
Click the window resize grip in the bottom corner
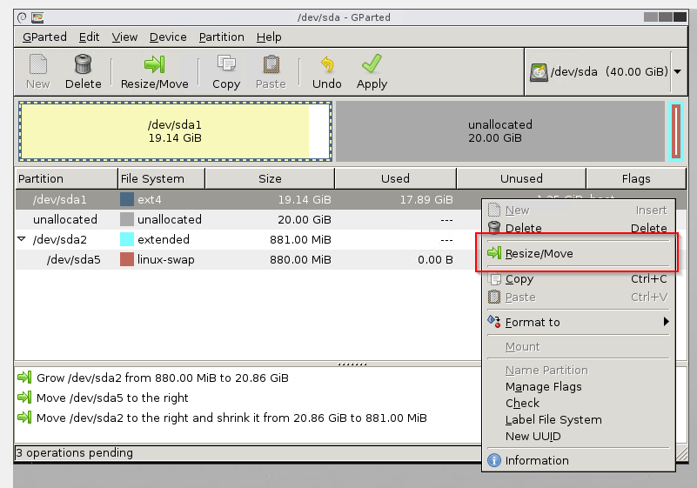tap(682, 453)
